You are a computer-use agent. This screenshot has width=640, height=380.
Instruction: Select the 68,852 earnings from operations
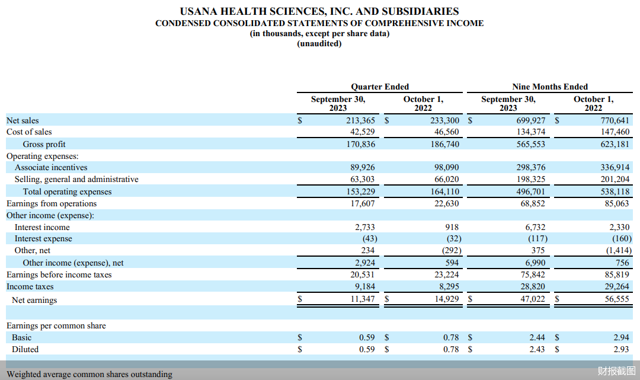pyautogui.click(x=533, y=203)
